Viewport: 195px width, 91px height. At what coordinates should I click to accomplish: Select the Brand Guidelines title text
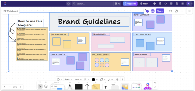pos(89,22)
